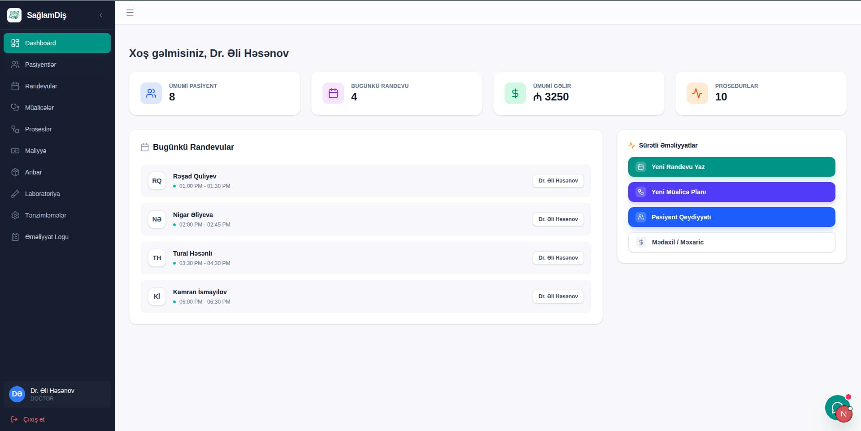Open the Pasiyentlər section icon
Screen dimensions: 861x431
click(15, 65)
